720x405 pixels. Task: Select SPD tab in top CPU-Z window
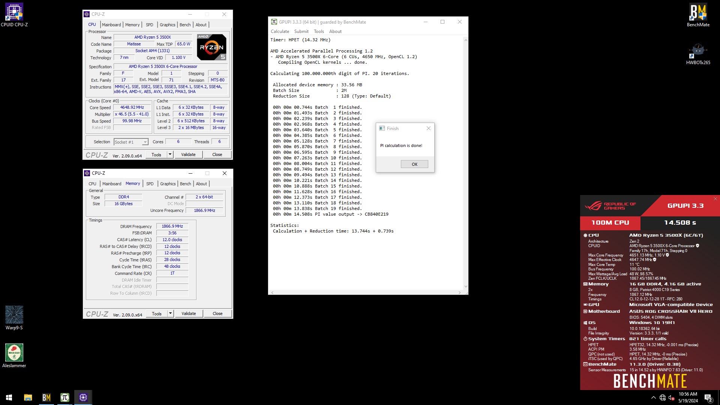149,25
